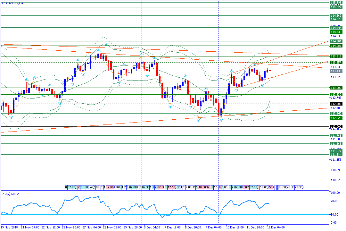Select the 21:00 event marker

[282, 187]
